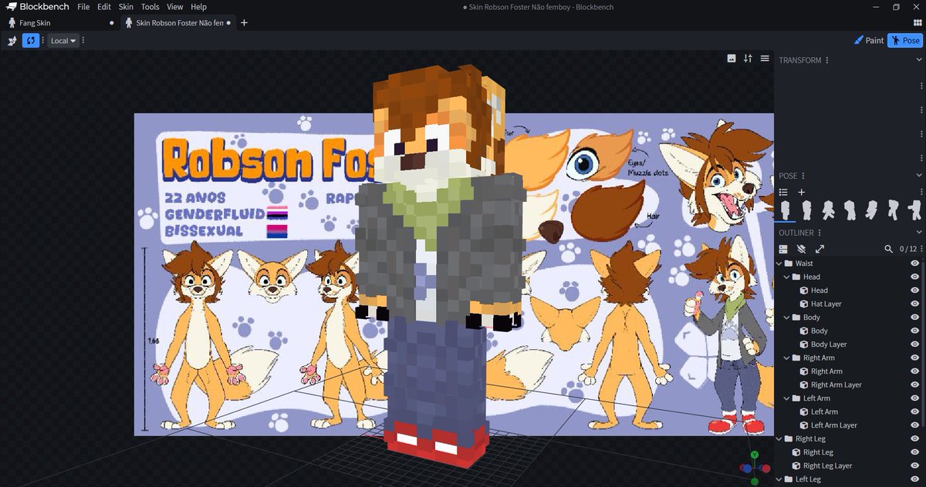Click the viewport background image icon
The image size is (926, 487).
point(732,59)
